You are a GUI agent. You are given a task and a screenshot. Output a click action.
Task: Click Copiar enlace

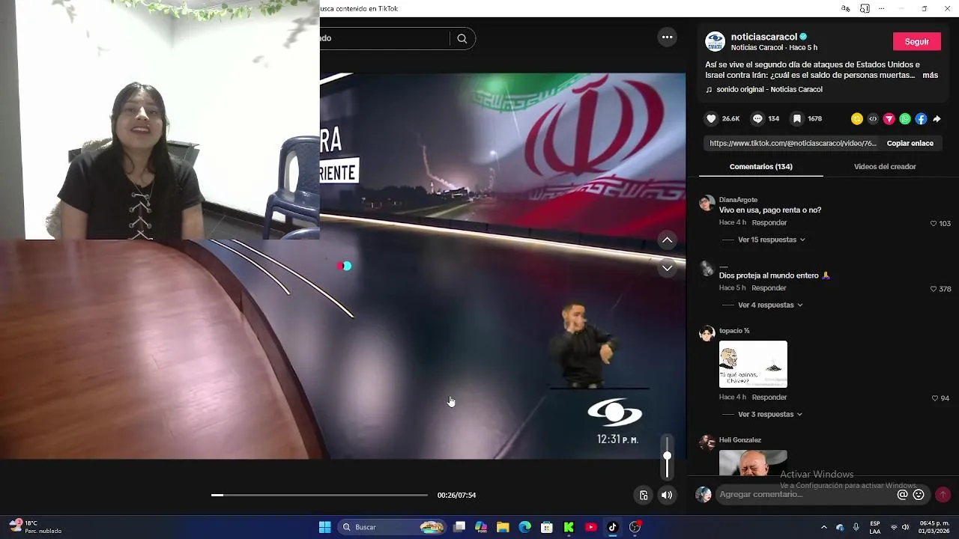(x=910, y=143)
